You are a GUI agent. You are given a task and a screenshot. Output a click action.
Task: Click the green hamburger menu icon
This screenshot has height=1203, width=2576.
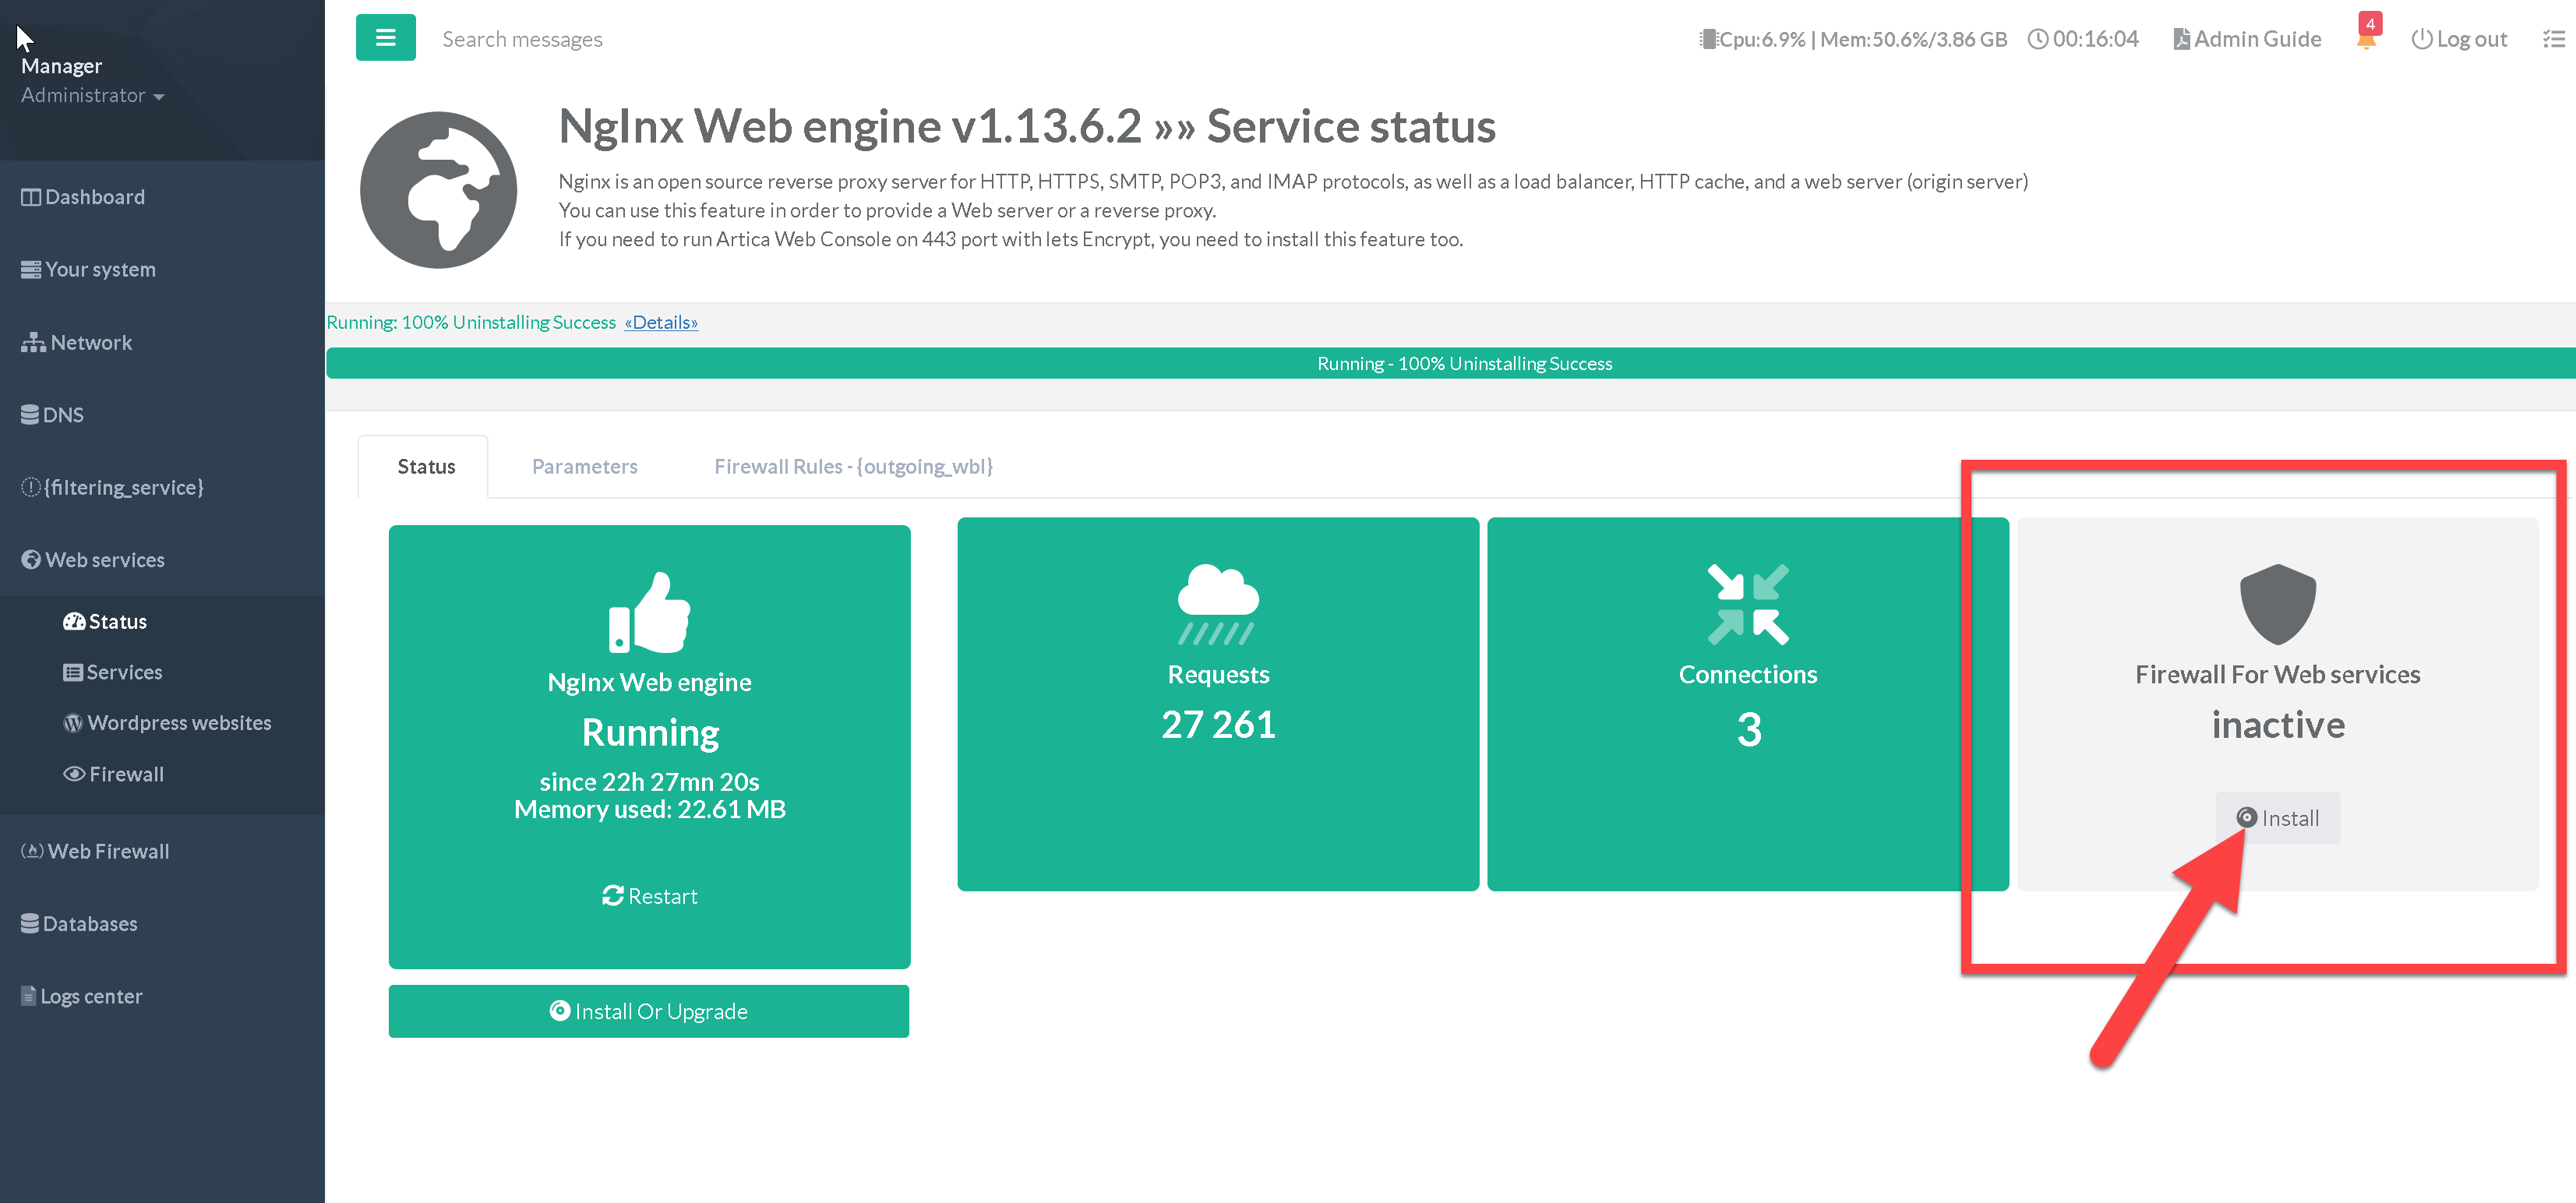(x=385, y=38)
